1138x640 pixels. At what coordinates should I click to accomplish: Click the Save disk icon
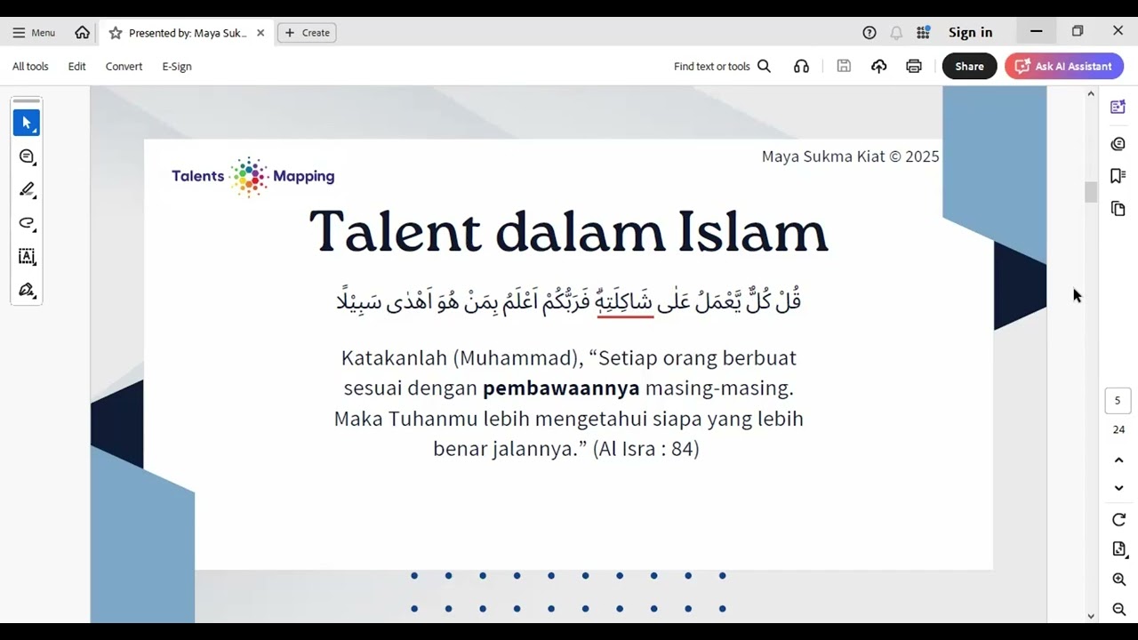844,67
